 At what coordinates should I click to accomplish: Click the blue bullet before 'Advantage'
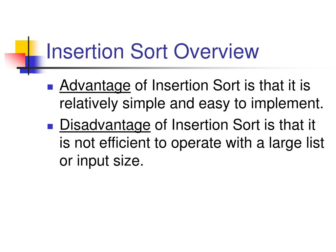50,87
